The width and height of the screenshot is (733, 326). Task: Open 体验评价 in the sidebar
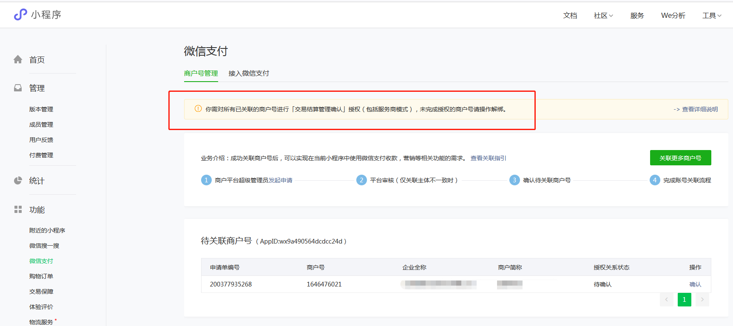click(41, 307)
